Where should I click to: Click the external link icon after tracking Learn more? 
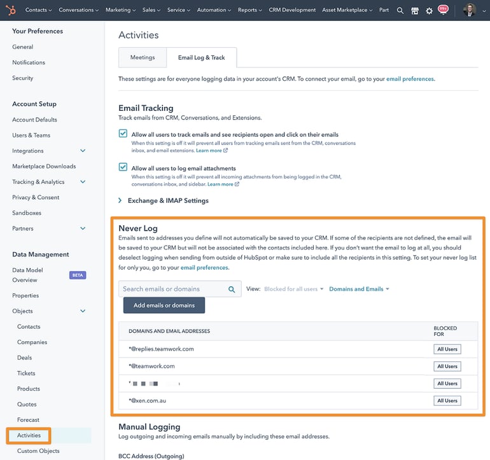pos(226,151)
